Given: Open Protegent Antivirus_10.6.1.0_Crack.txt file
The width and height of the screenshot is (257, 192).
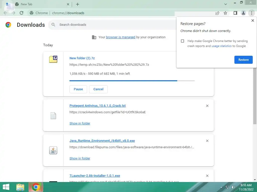Looking at the screenshot, I should pos(98,106).
